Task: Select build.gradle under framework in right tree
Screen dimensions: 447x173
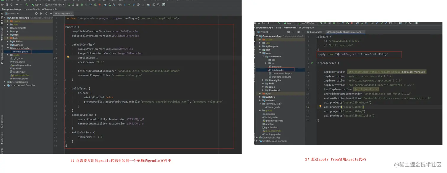Action: (278, 70)
